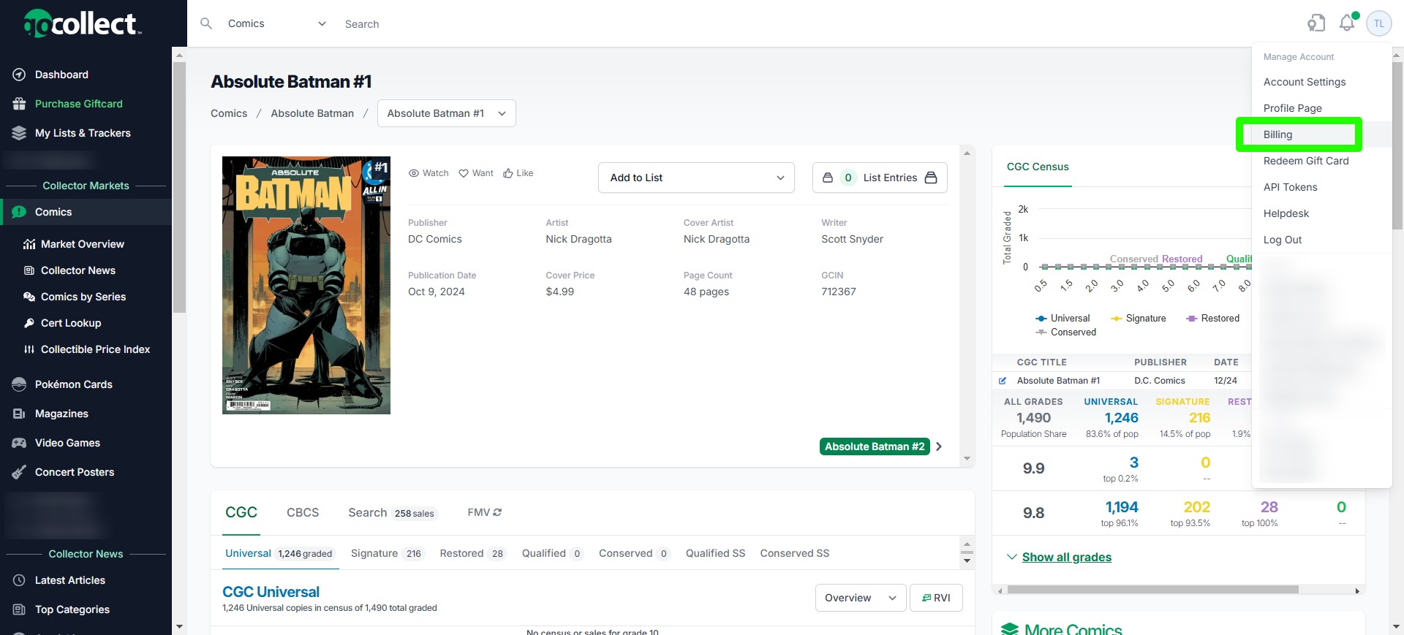Open the CGC Census tab

pos(1038,167)
